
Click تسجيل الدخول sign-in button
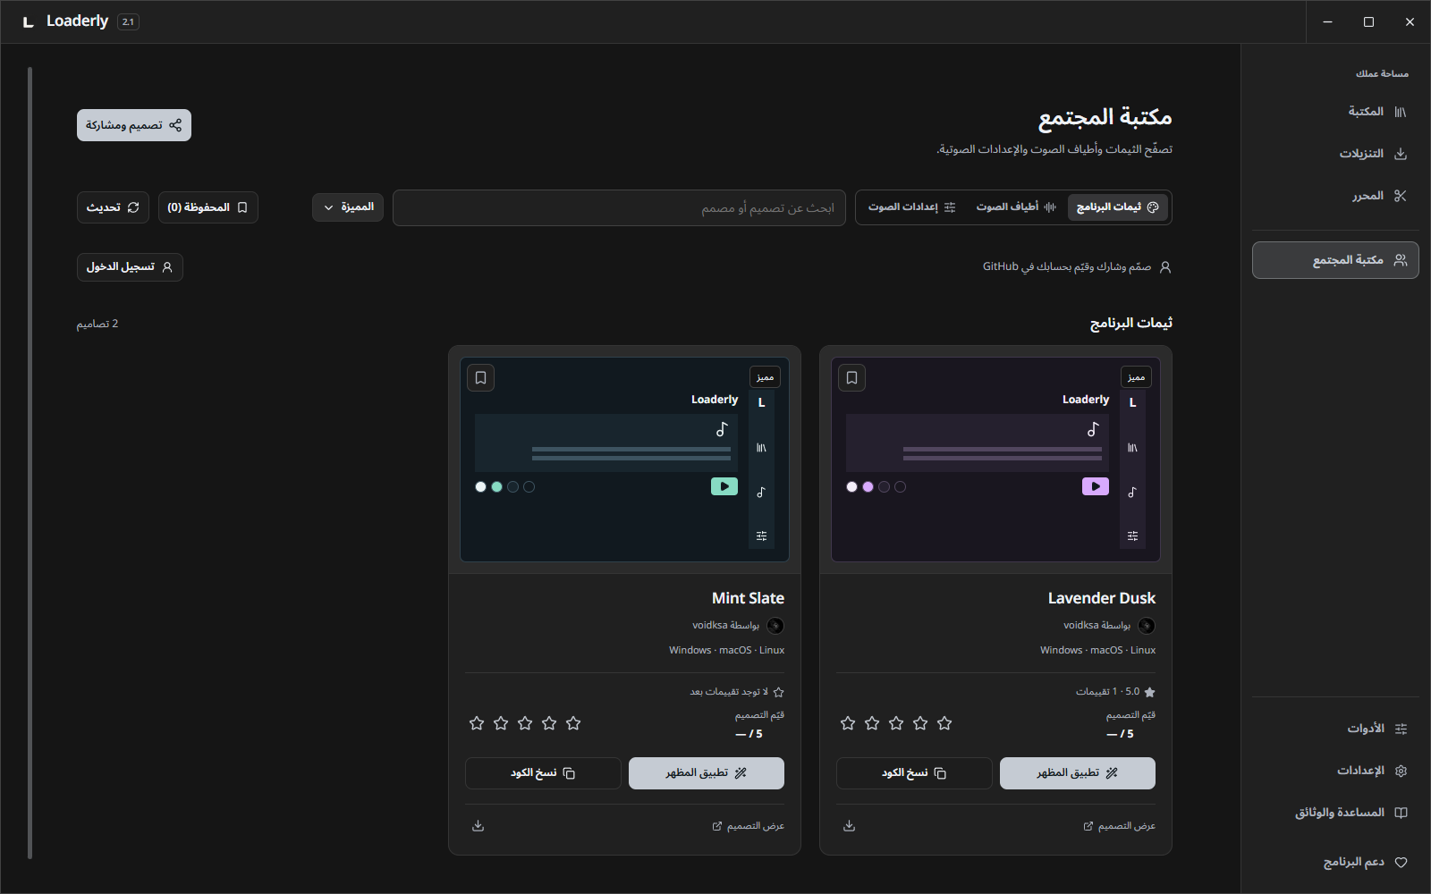(130, 267)
